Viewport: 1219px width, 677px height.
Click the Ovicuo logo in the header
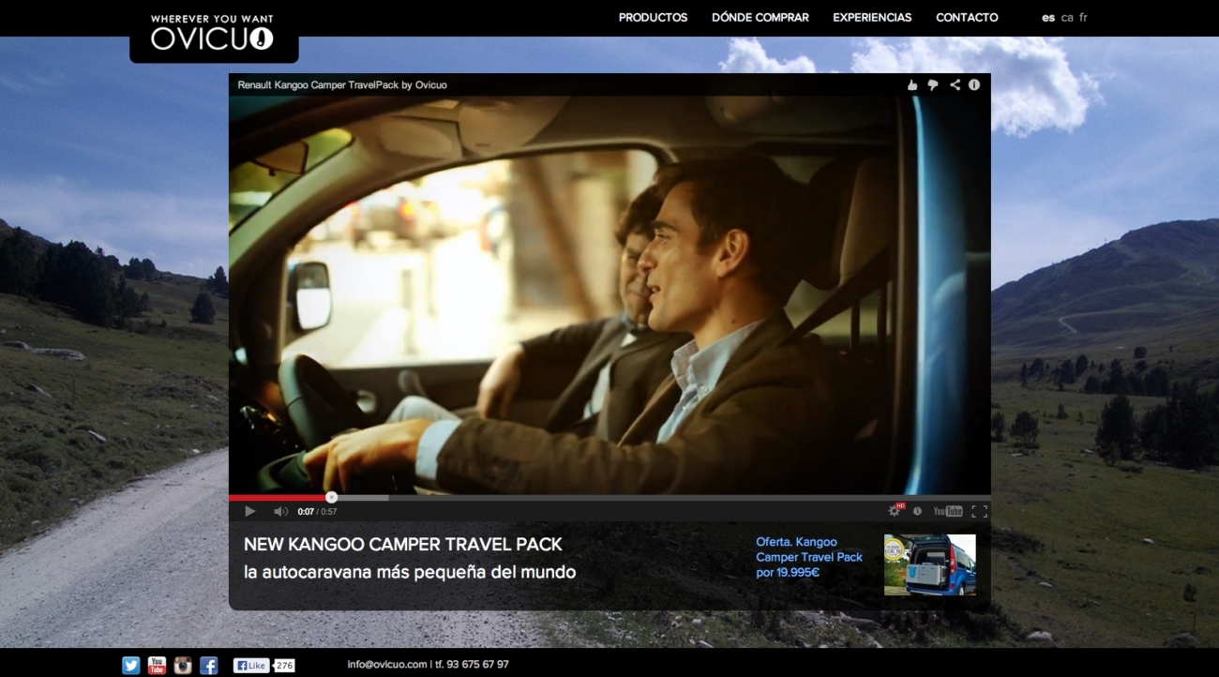[213, 32]
